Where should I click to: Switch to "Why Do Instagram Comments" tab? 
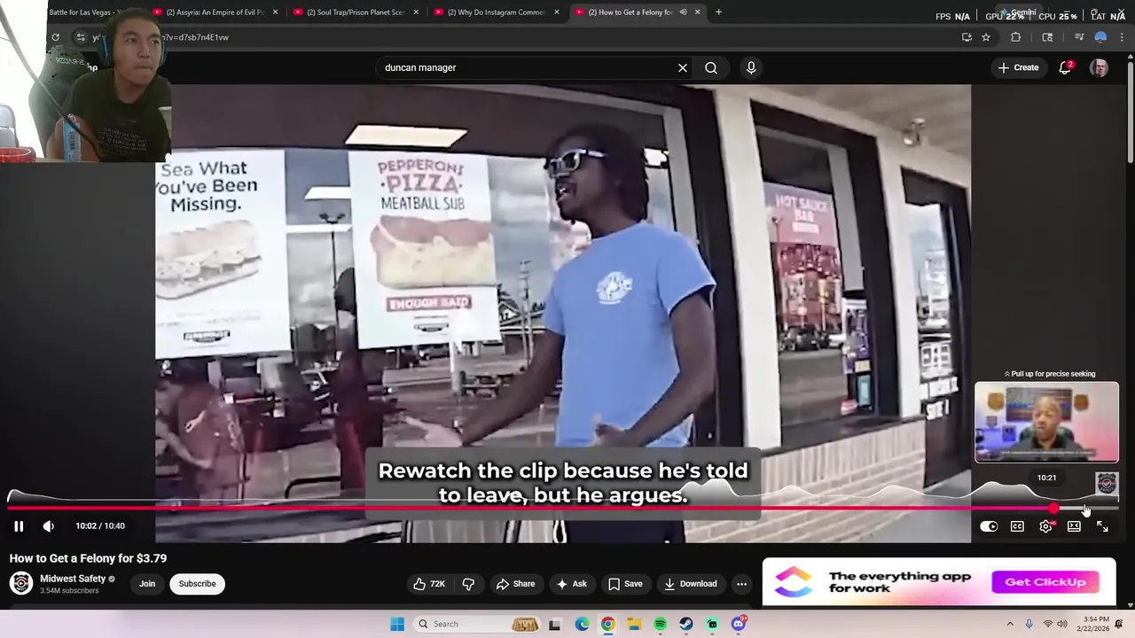pyautogui.click(x=497, y=12)
